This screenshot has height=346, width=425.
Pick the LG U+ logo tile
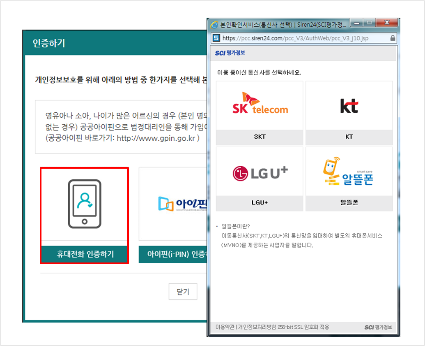tap(260, 172)
